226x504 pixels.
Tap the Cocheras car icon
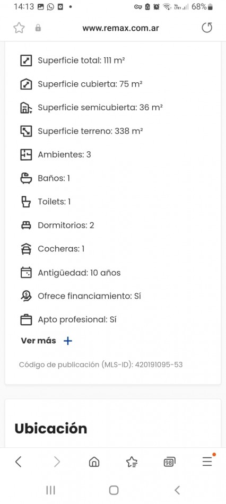pos(26,249)
